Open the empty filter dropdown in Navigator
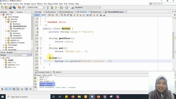Image resolution: width=176 pixels, height=99 pixels. pos(23,55)
